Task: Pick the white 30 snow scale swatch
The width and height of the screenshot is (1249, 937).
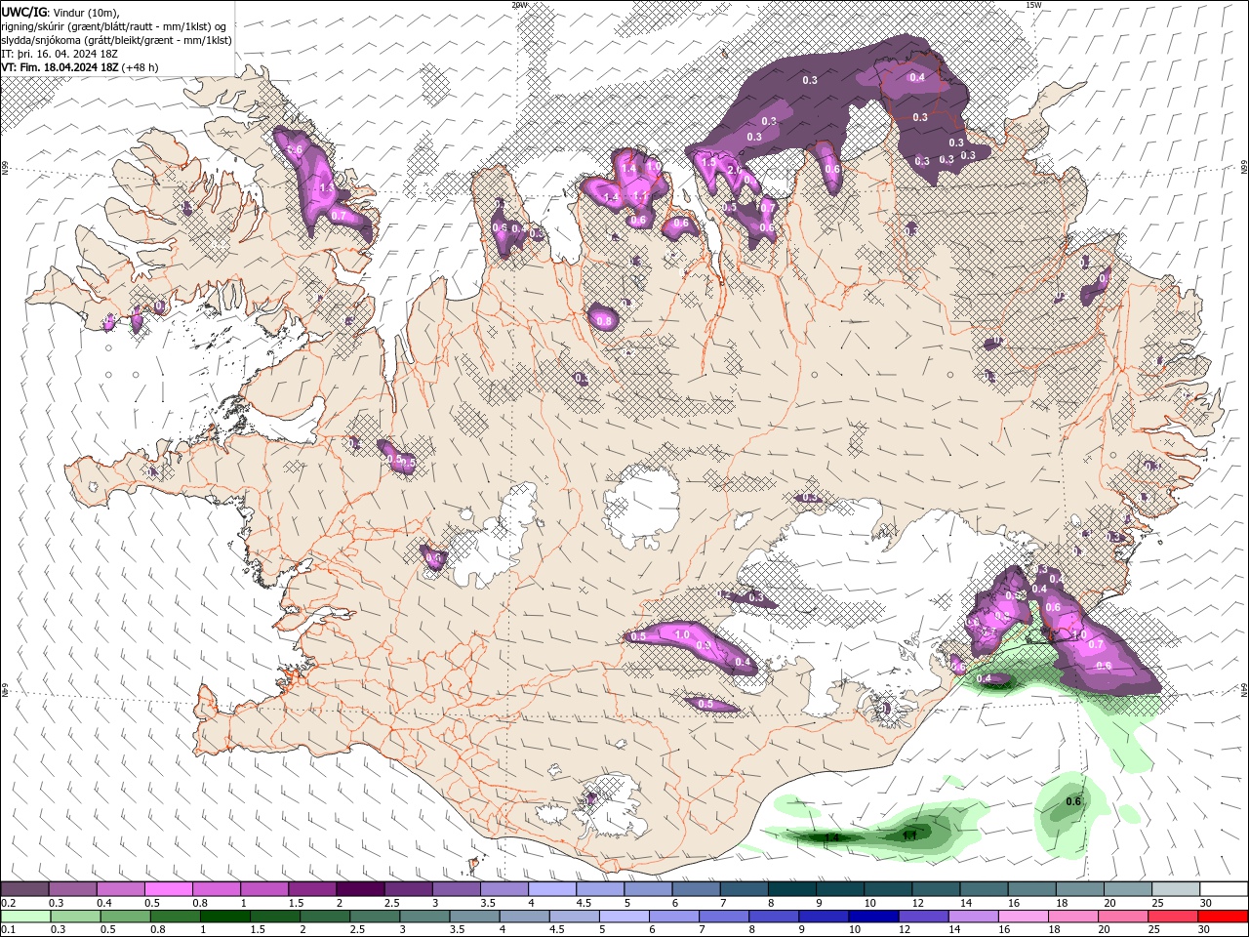Action: (1223, 889)
